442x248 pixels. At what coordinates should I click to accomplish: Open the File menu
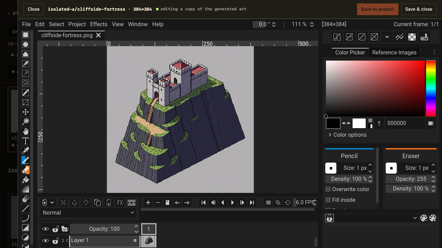coord(26,24)
